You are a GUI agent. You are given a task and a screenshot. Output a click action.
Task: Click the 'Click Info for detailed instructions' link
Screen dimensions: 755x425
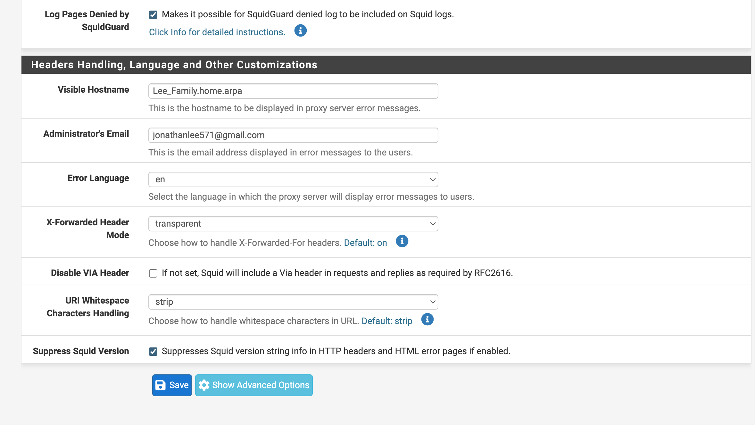pyautogui.click(x=217, y=32)
